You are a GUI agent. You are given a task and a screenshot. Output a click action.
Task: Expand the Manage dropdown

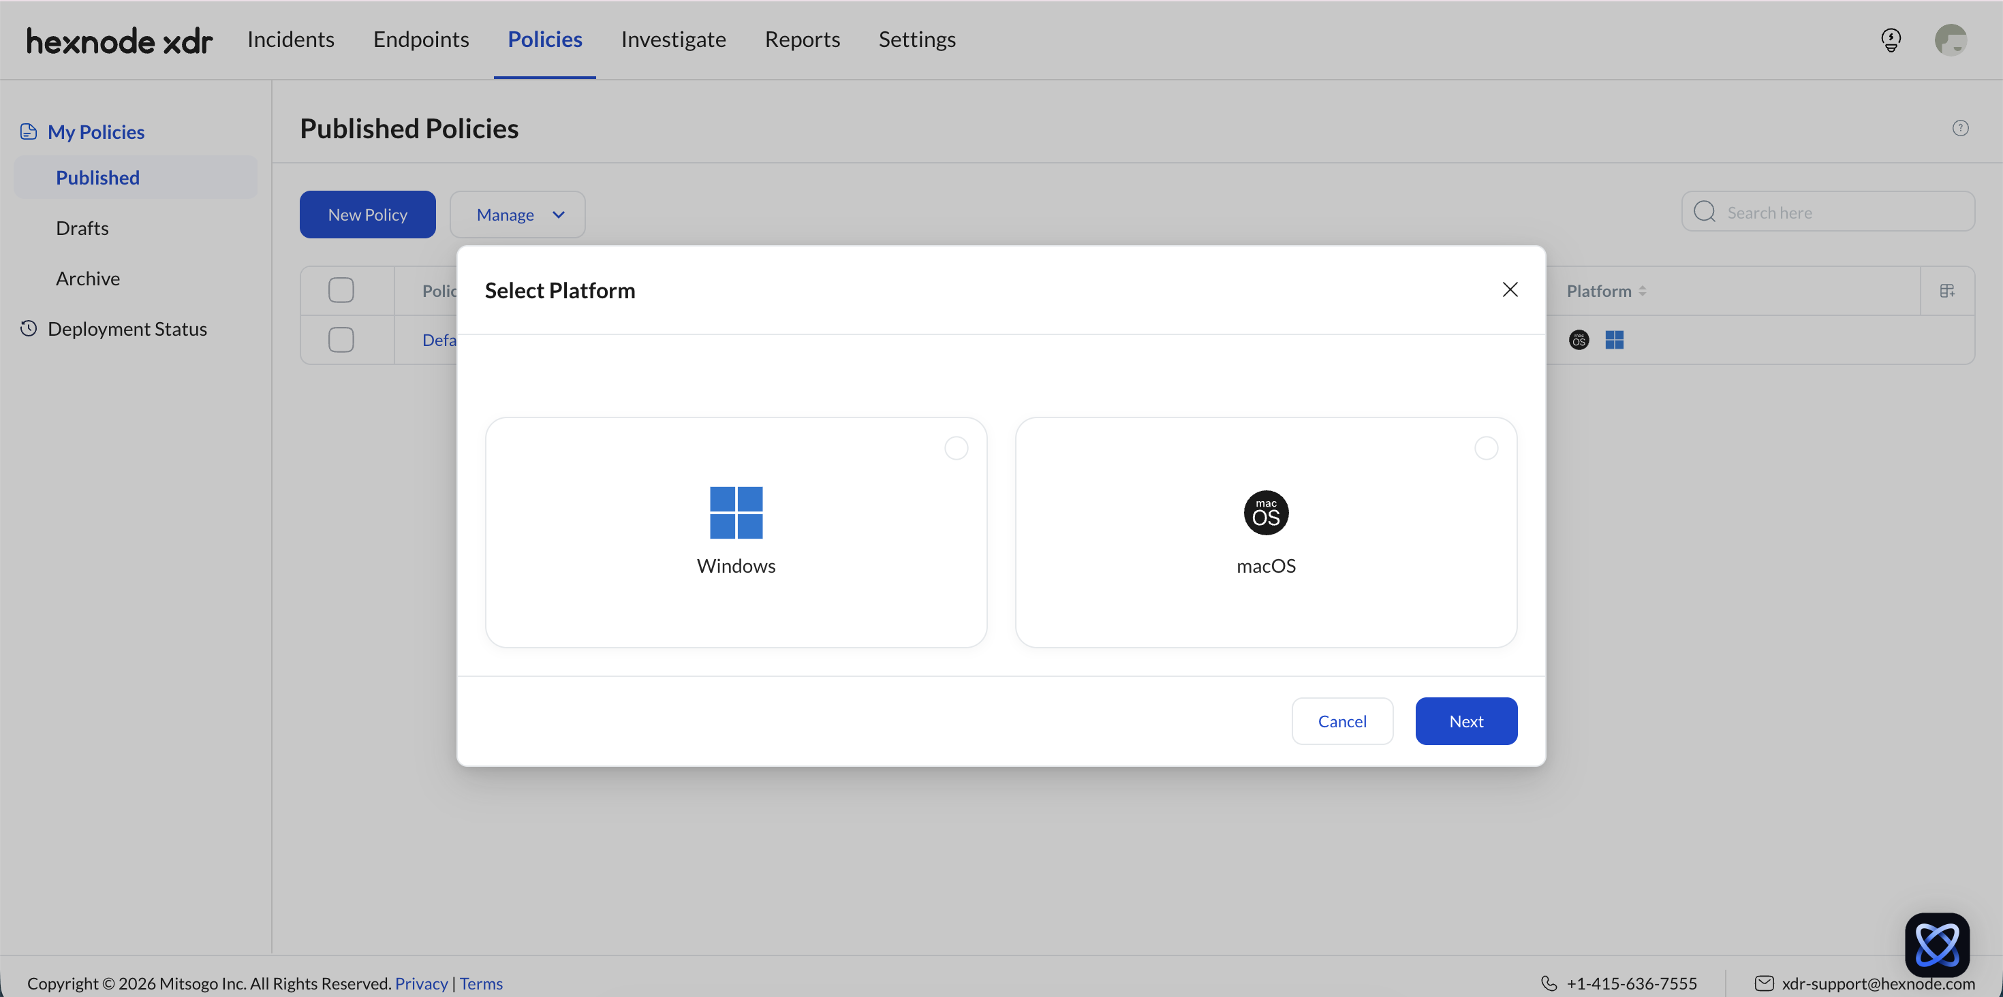[x=517, y=215]
